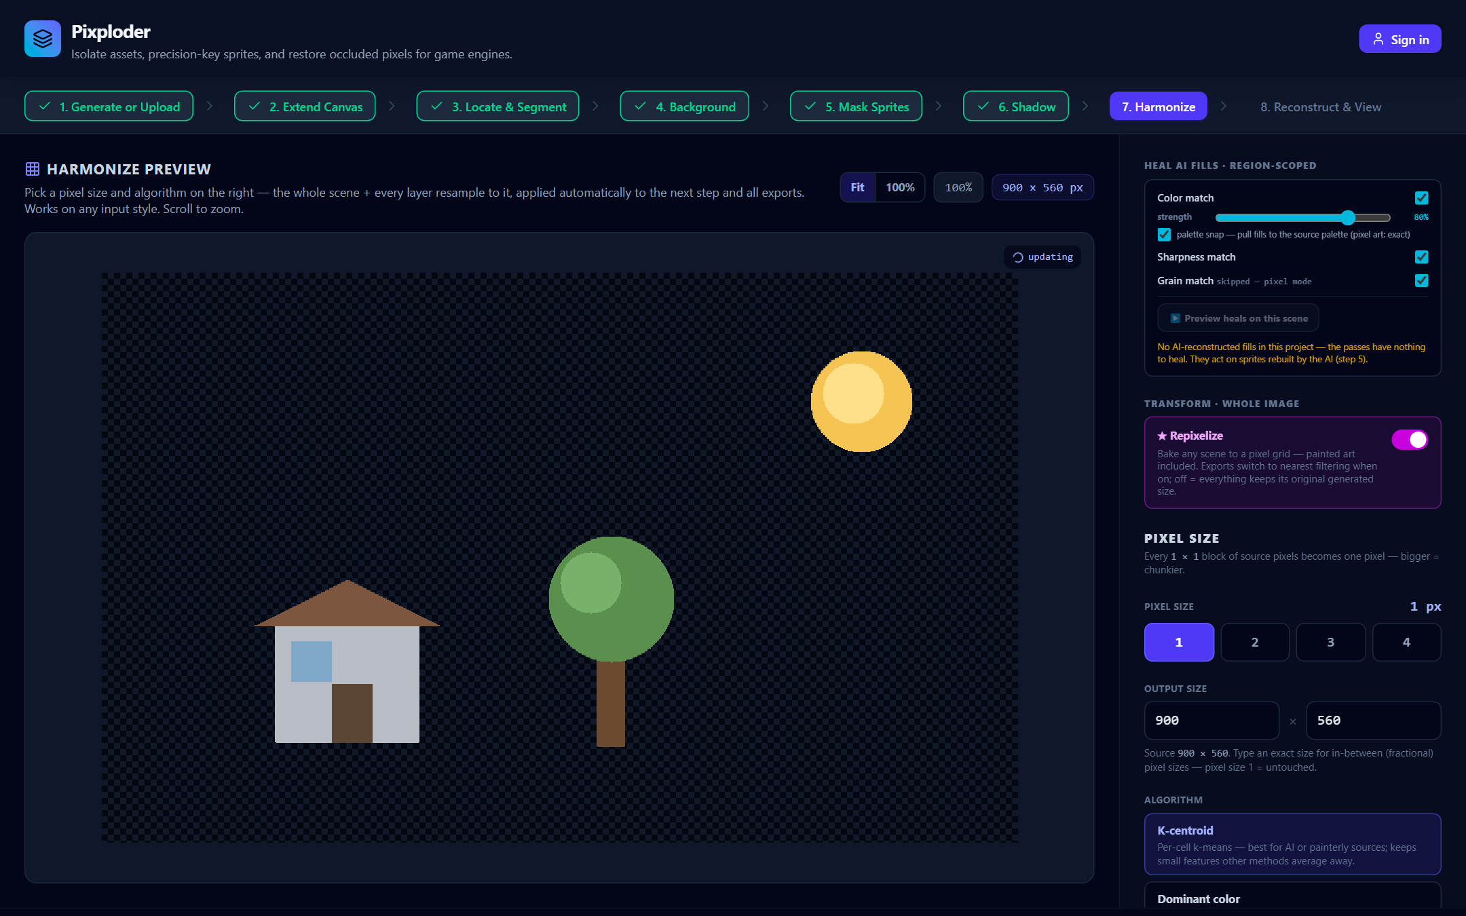
Task: Toggle the palette snap checkbox
Action: [1164, 235]
